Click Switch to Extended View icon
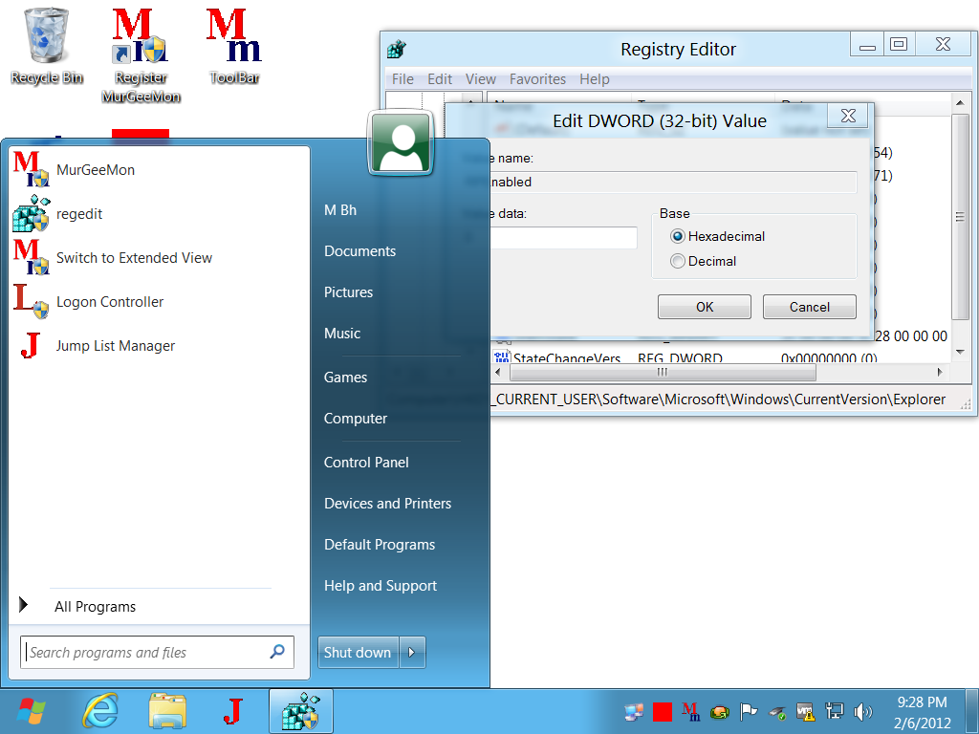This screenshot has width=979, height=734. tap(31, 257)
